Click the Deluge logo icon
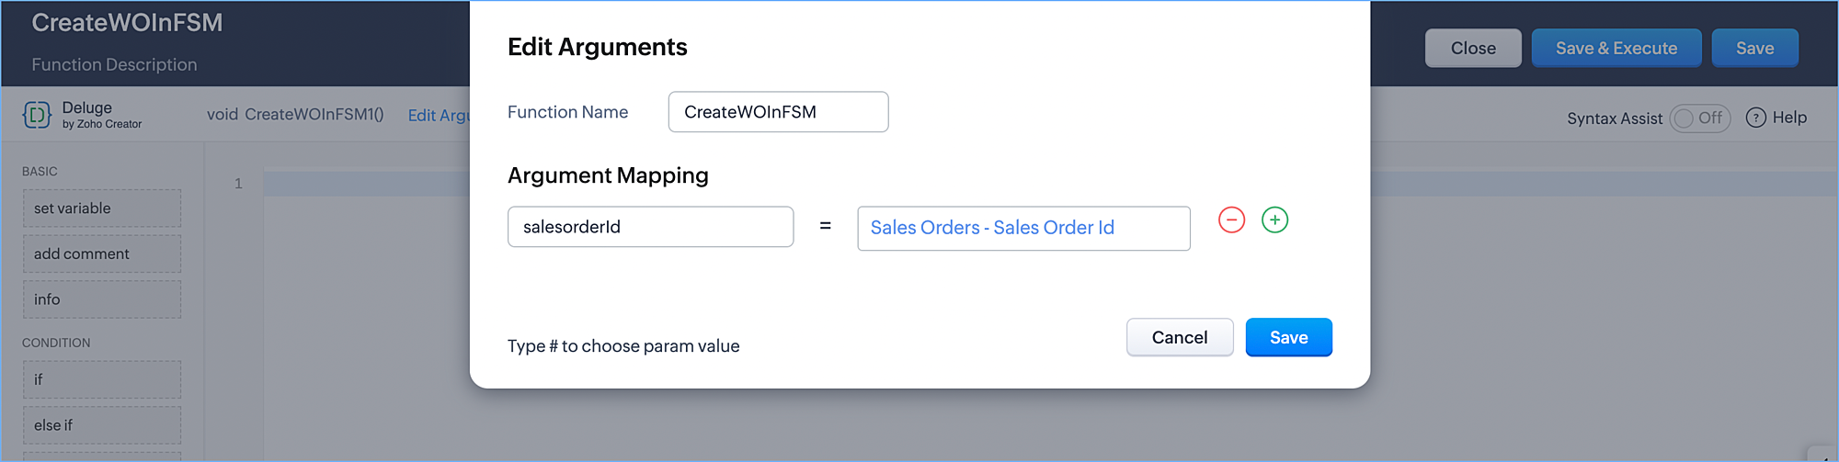Image resolution: width=1839 pixels, height=462 pixels. (x=37, y=115)
